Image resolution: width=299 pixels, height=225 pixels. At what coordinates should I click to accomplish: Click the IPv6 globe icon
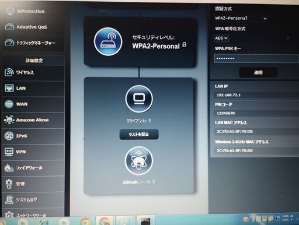(9, 136)
